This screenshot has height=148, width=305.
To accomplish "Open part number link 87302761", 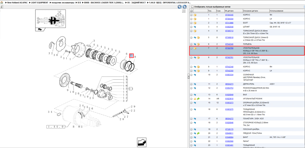I will pyautogui.click(x=229, y=57).
